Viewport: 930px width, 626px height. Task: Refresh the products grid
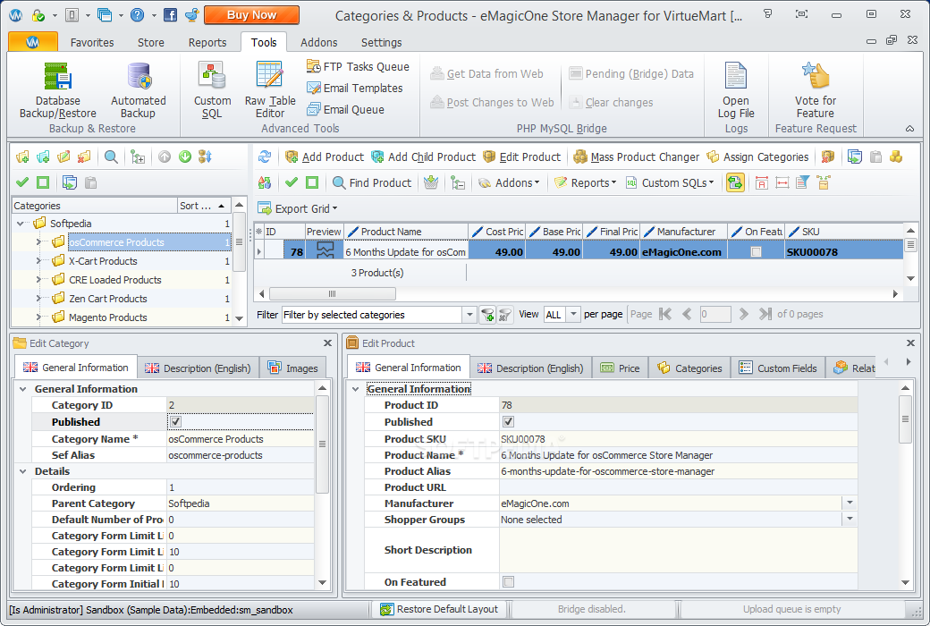click(265, 156)
